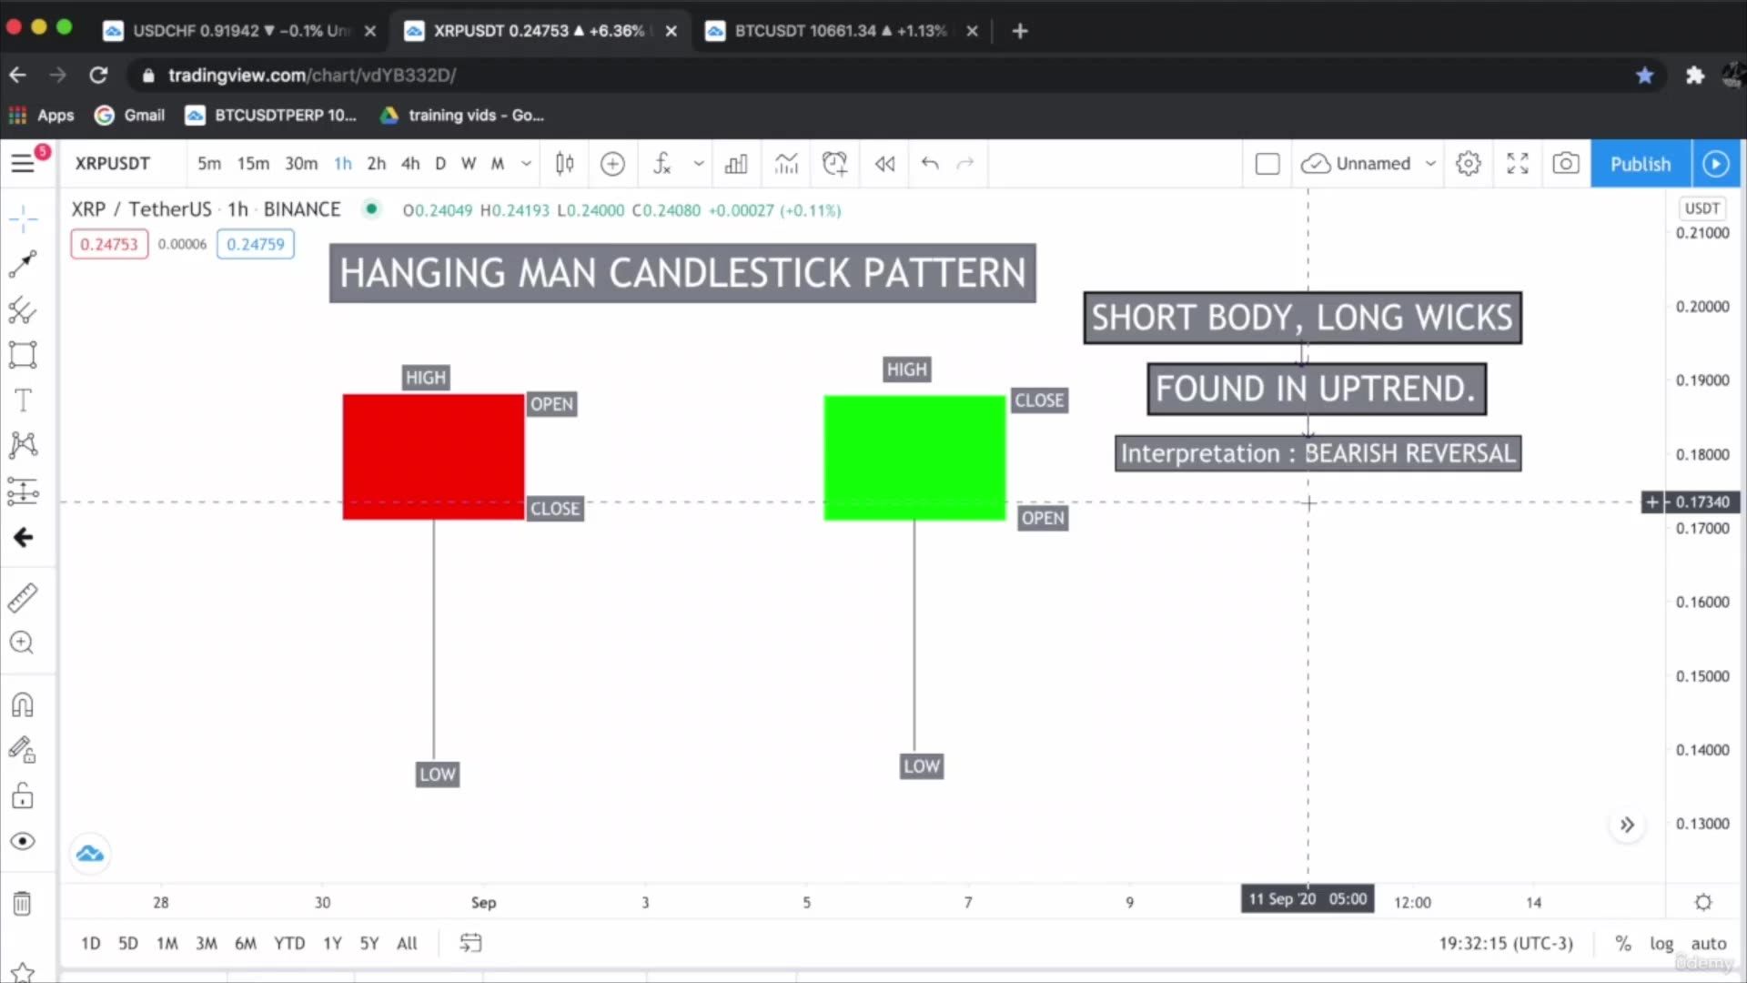Take a chart snapshot with the camera icon
Image resolution: width=1747 pixels, height=983 pixels.
coord(1566,164)
